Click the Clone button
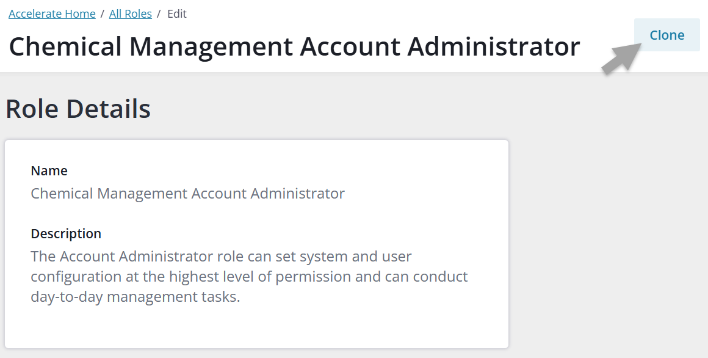708x358 pixels. (x=666, y=35)
